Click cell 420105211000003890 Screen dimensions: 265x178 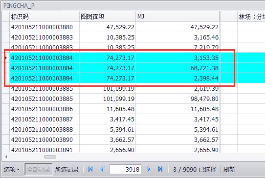click(x=44, y=140)
